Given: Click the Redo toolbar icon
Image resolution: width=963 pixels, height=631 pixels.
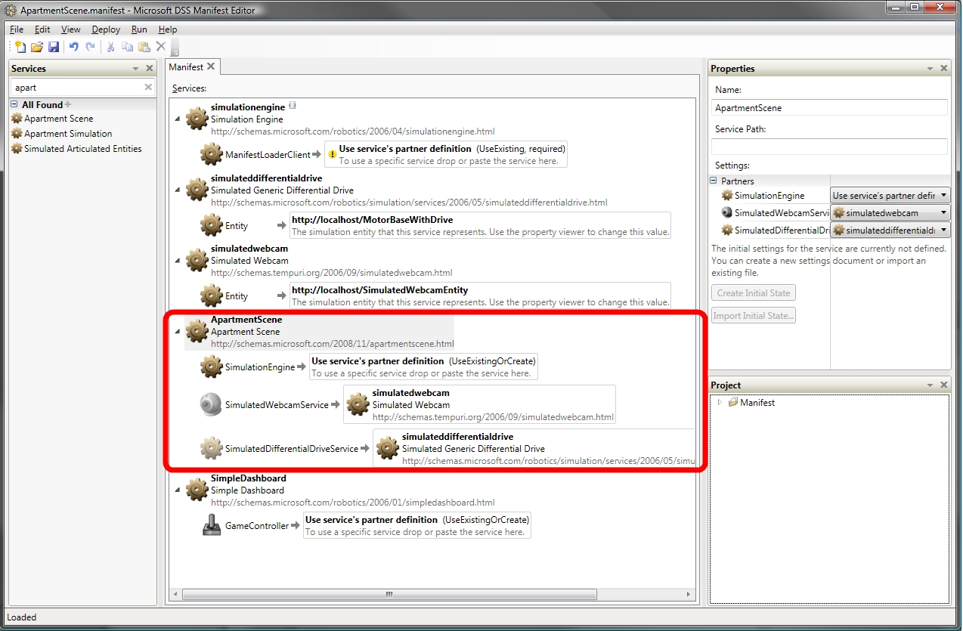Looking at the screenshot, I should 91,47.
